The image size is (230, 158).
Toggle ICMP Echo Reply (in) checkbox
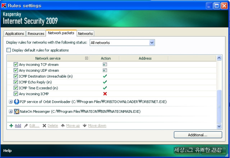click(x=16, y=82)
